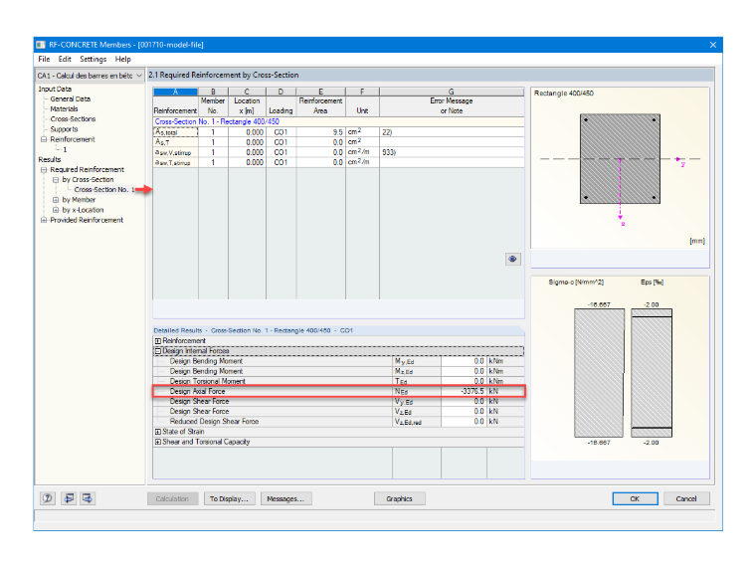Click the Calculation button
Screen dimensions: 756x567
[173, 498]
